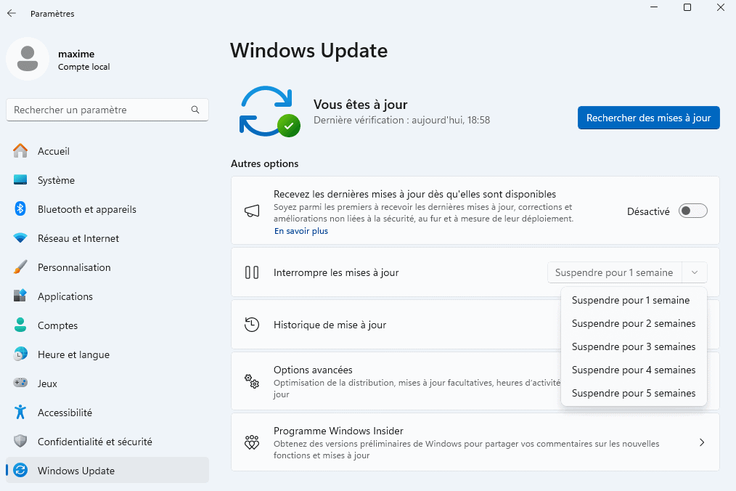
Task: Click the Bluetooth icon in sidebar
Action: [20, 208]
